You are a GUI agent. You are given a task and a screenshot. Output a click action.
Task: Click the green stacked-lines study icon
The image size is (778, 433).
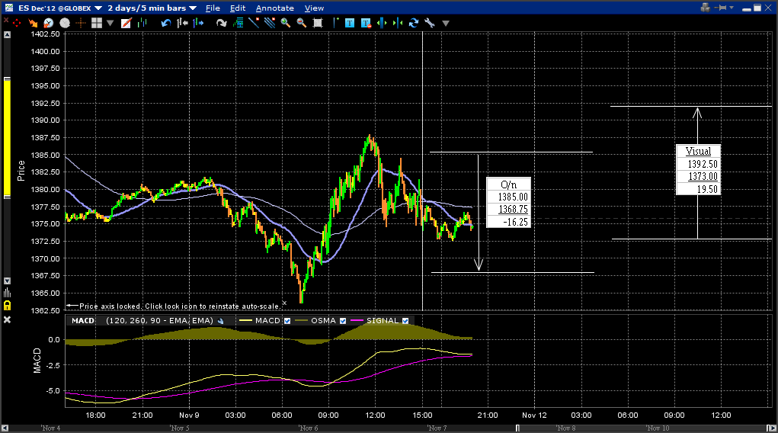pyautogui.click(x=239, y=23)
